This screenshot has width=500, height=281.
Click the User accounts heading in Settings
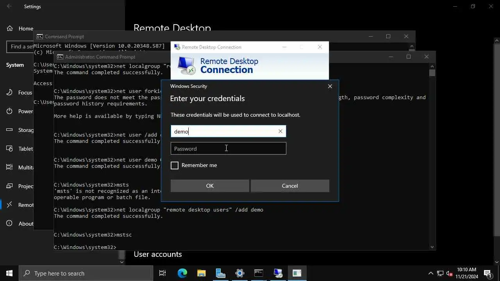158,254
